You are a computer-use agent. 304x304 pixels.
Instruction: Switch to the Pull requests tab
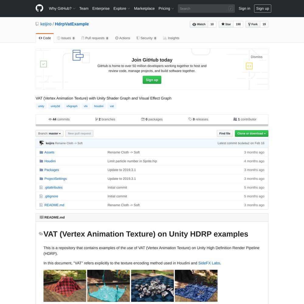[x=95, y=38]
